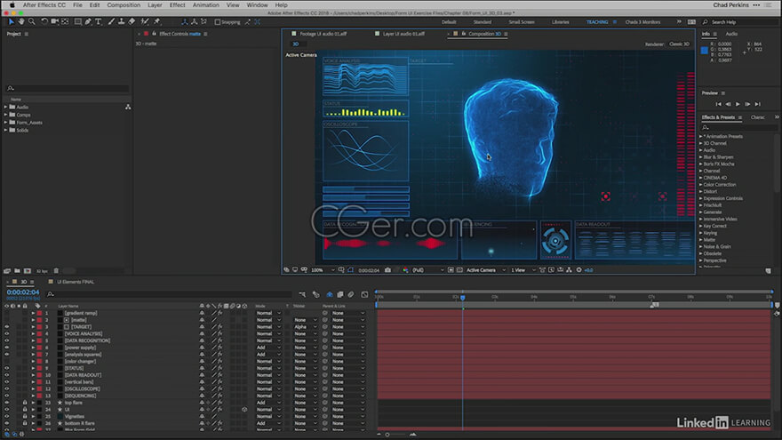782x440 pixels.
Task: Open the composition flowchart icon in viewer
Action: (569, 270)
